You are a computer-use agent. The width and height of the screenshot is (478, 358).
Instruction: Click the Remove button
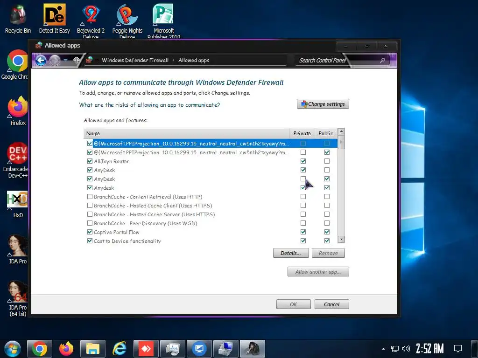(328, 253)
